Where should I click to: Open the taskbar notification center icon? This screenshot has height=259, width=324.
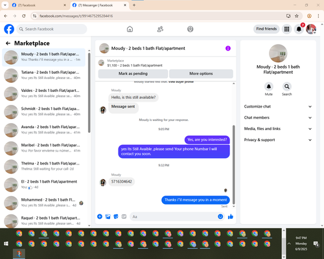click(316, 244)
